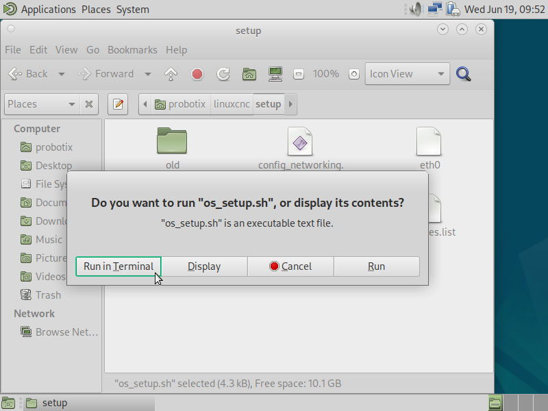The image size is (548, 411).
Task: Click Display to view script contents
Action: pyautogui.click(x=204, y=266)
